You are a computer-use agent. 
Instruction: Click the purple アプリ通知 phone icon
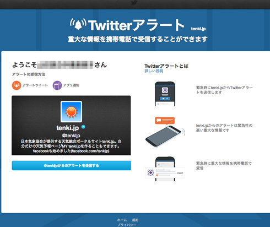tap(57, 85)
